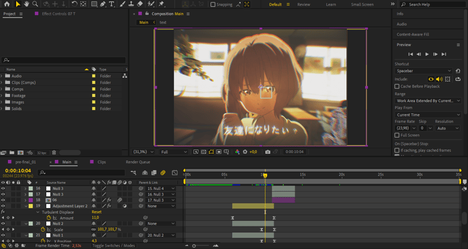Screen dimensions: 468x249
Task: Click the yellow label swatch of Audio folder
Action: tap(94, 76)
